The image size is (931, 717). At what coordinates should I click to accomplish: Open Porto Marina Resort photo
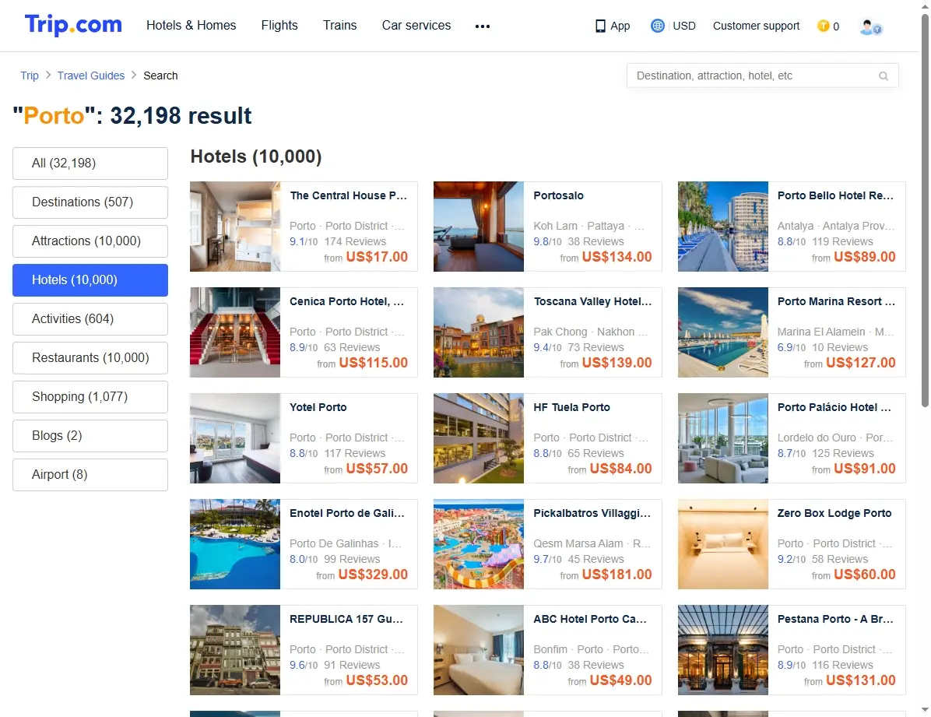click(x=722, y=332)
